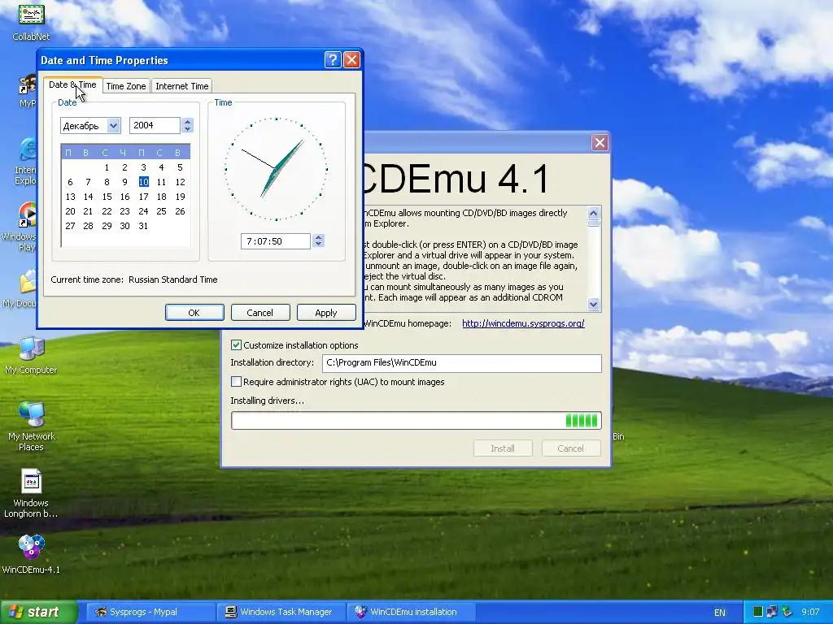This screenshot has width=833, height=624.
Task: Click Current time zone Russian Standard Time text
Action: click(x=134, y=279)
